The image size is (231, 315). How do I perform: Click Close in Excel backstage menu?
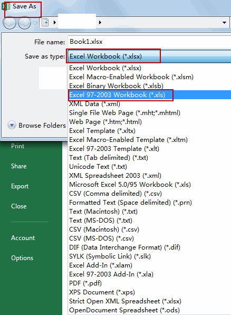tap(18, 206)
